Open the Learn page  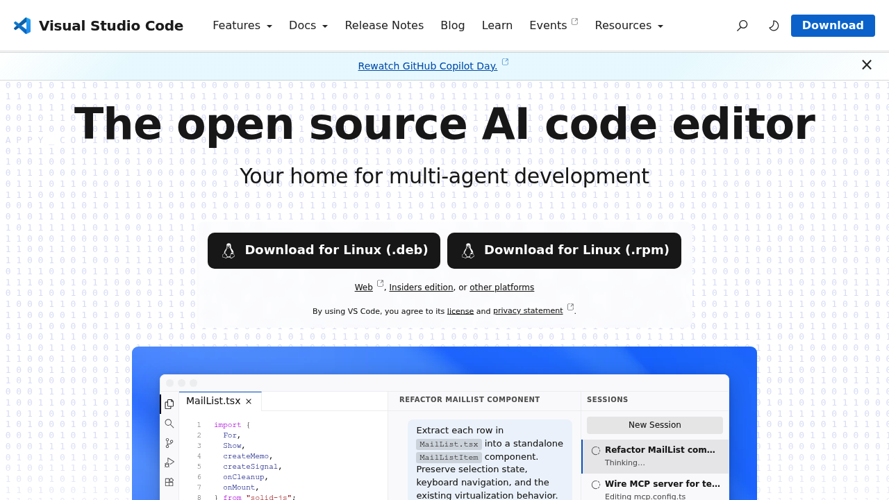click(x=497, y=26)
